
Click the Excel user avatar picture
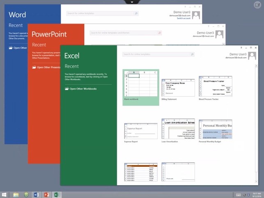(x=252, y=56)
